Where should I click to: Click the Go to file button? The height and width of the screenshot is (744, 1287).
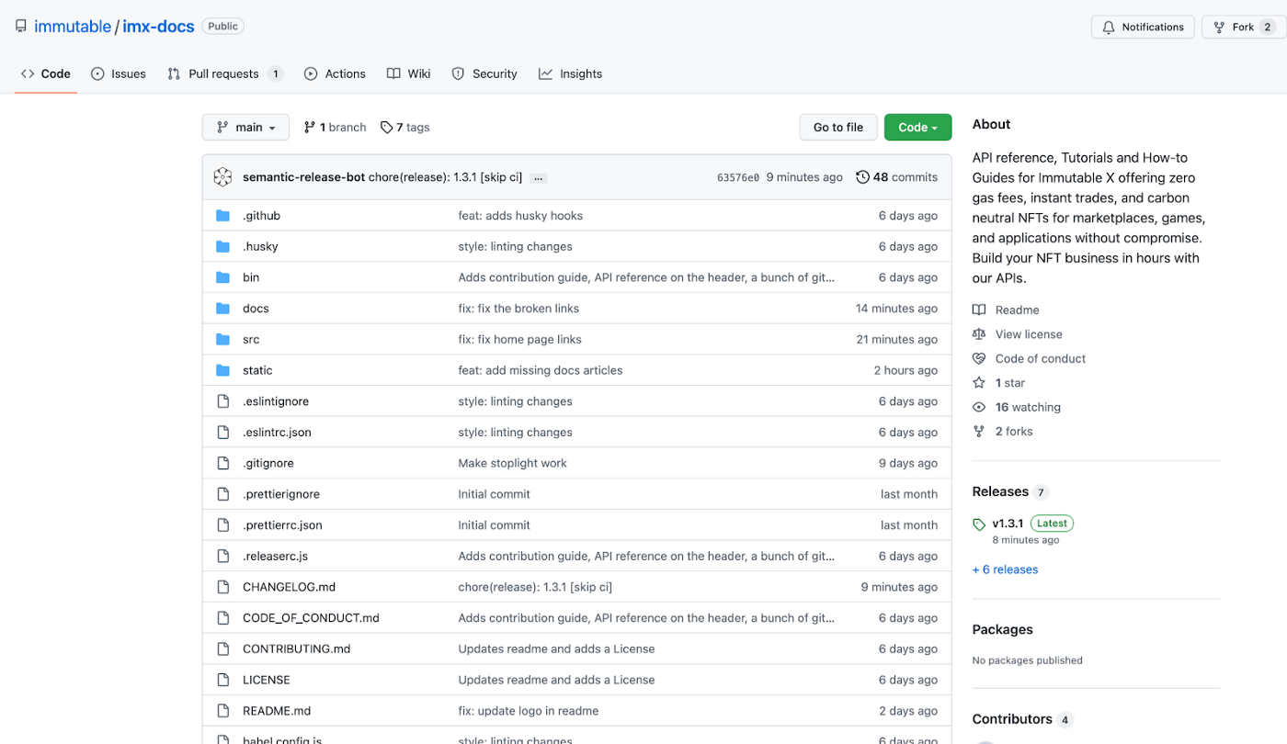837,127
